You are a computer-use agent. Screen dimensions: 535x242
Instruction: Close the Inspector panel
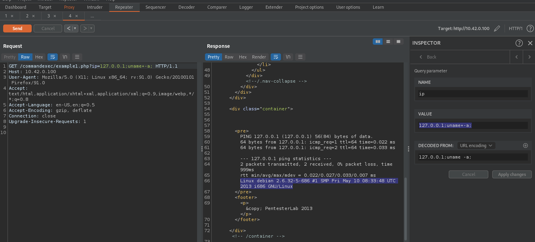530,43
